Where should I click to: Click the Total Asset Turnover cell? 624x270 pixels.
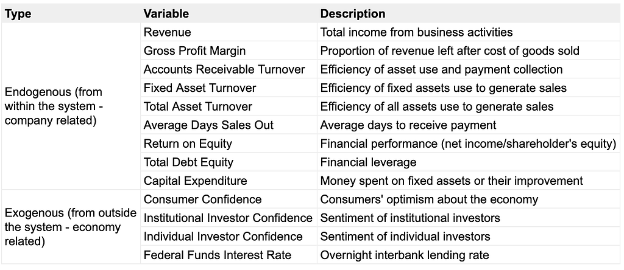tap(229, 106)
